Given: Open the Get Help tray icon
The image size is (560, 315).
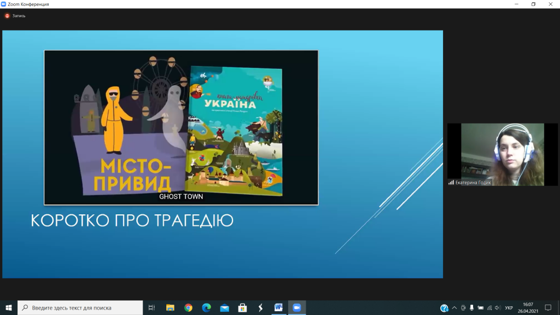Looking at the screenshot, I should click(x=444, y=308).
